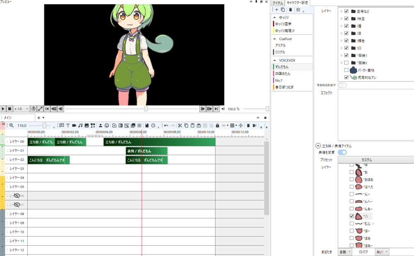Toggle the !眉 layer folder checkbox
The height and width of the screenshot is (256, 414).
(346, 26)
